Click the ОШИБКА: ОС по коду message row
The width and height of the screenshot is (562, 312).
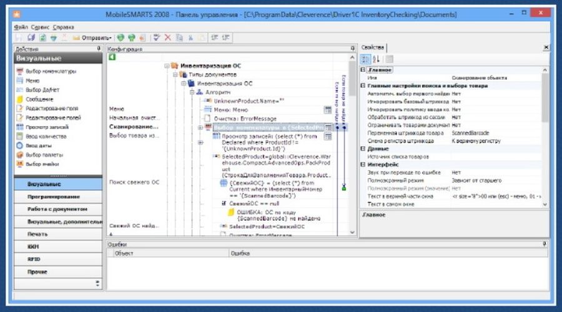click(274, 215)
